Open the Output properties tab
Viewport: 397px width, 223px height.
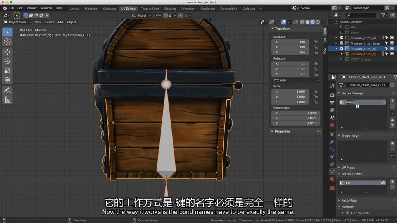332,103
